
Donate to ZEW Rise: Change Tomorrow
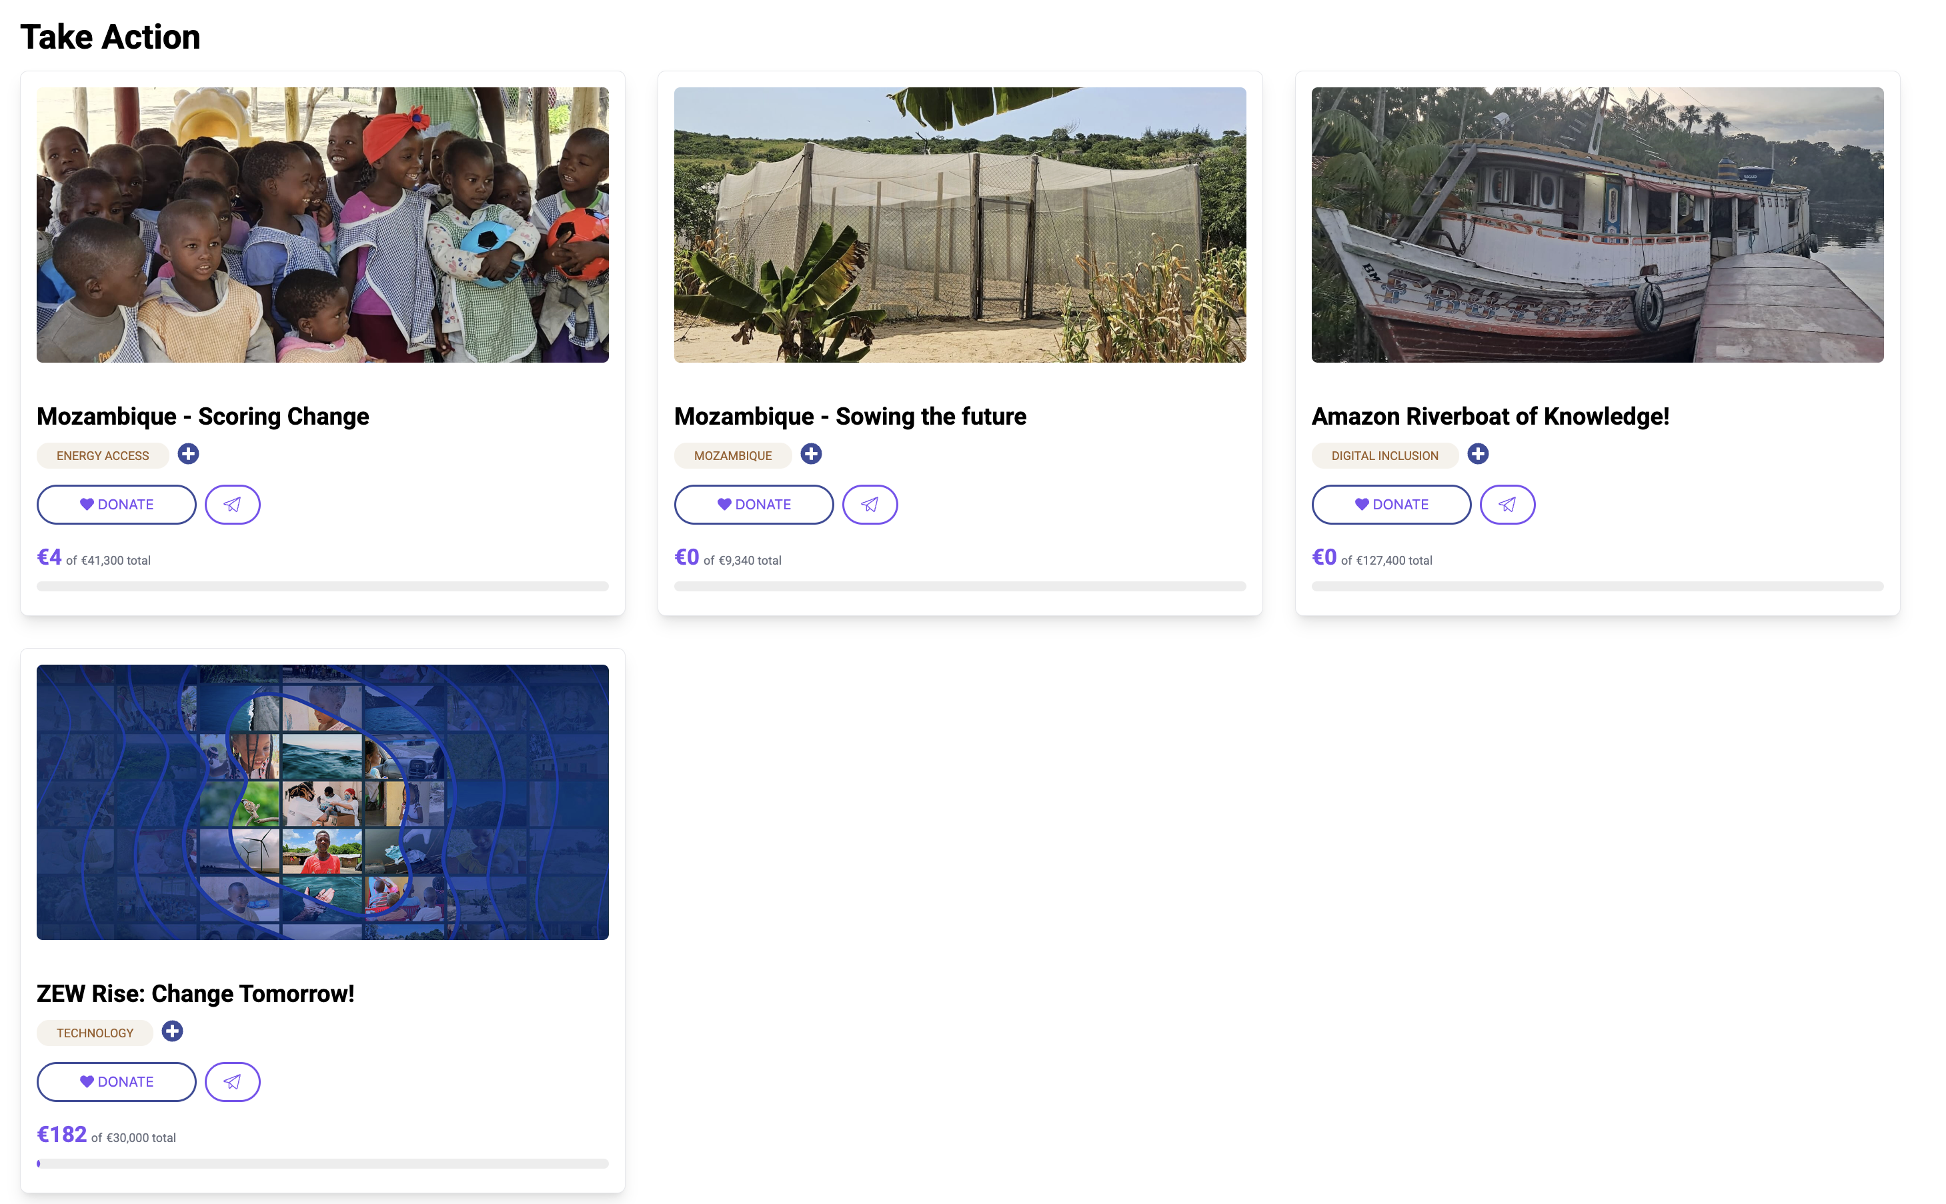tap(116, 1082)
